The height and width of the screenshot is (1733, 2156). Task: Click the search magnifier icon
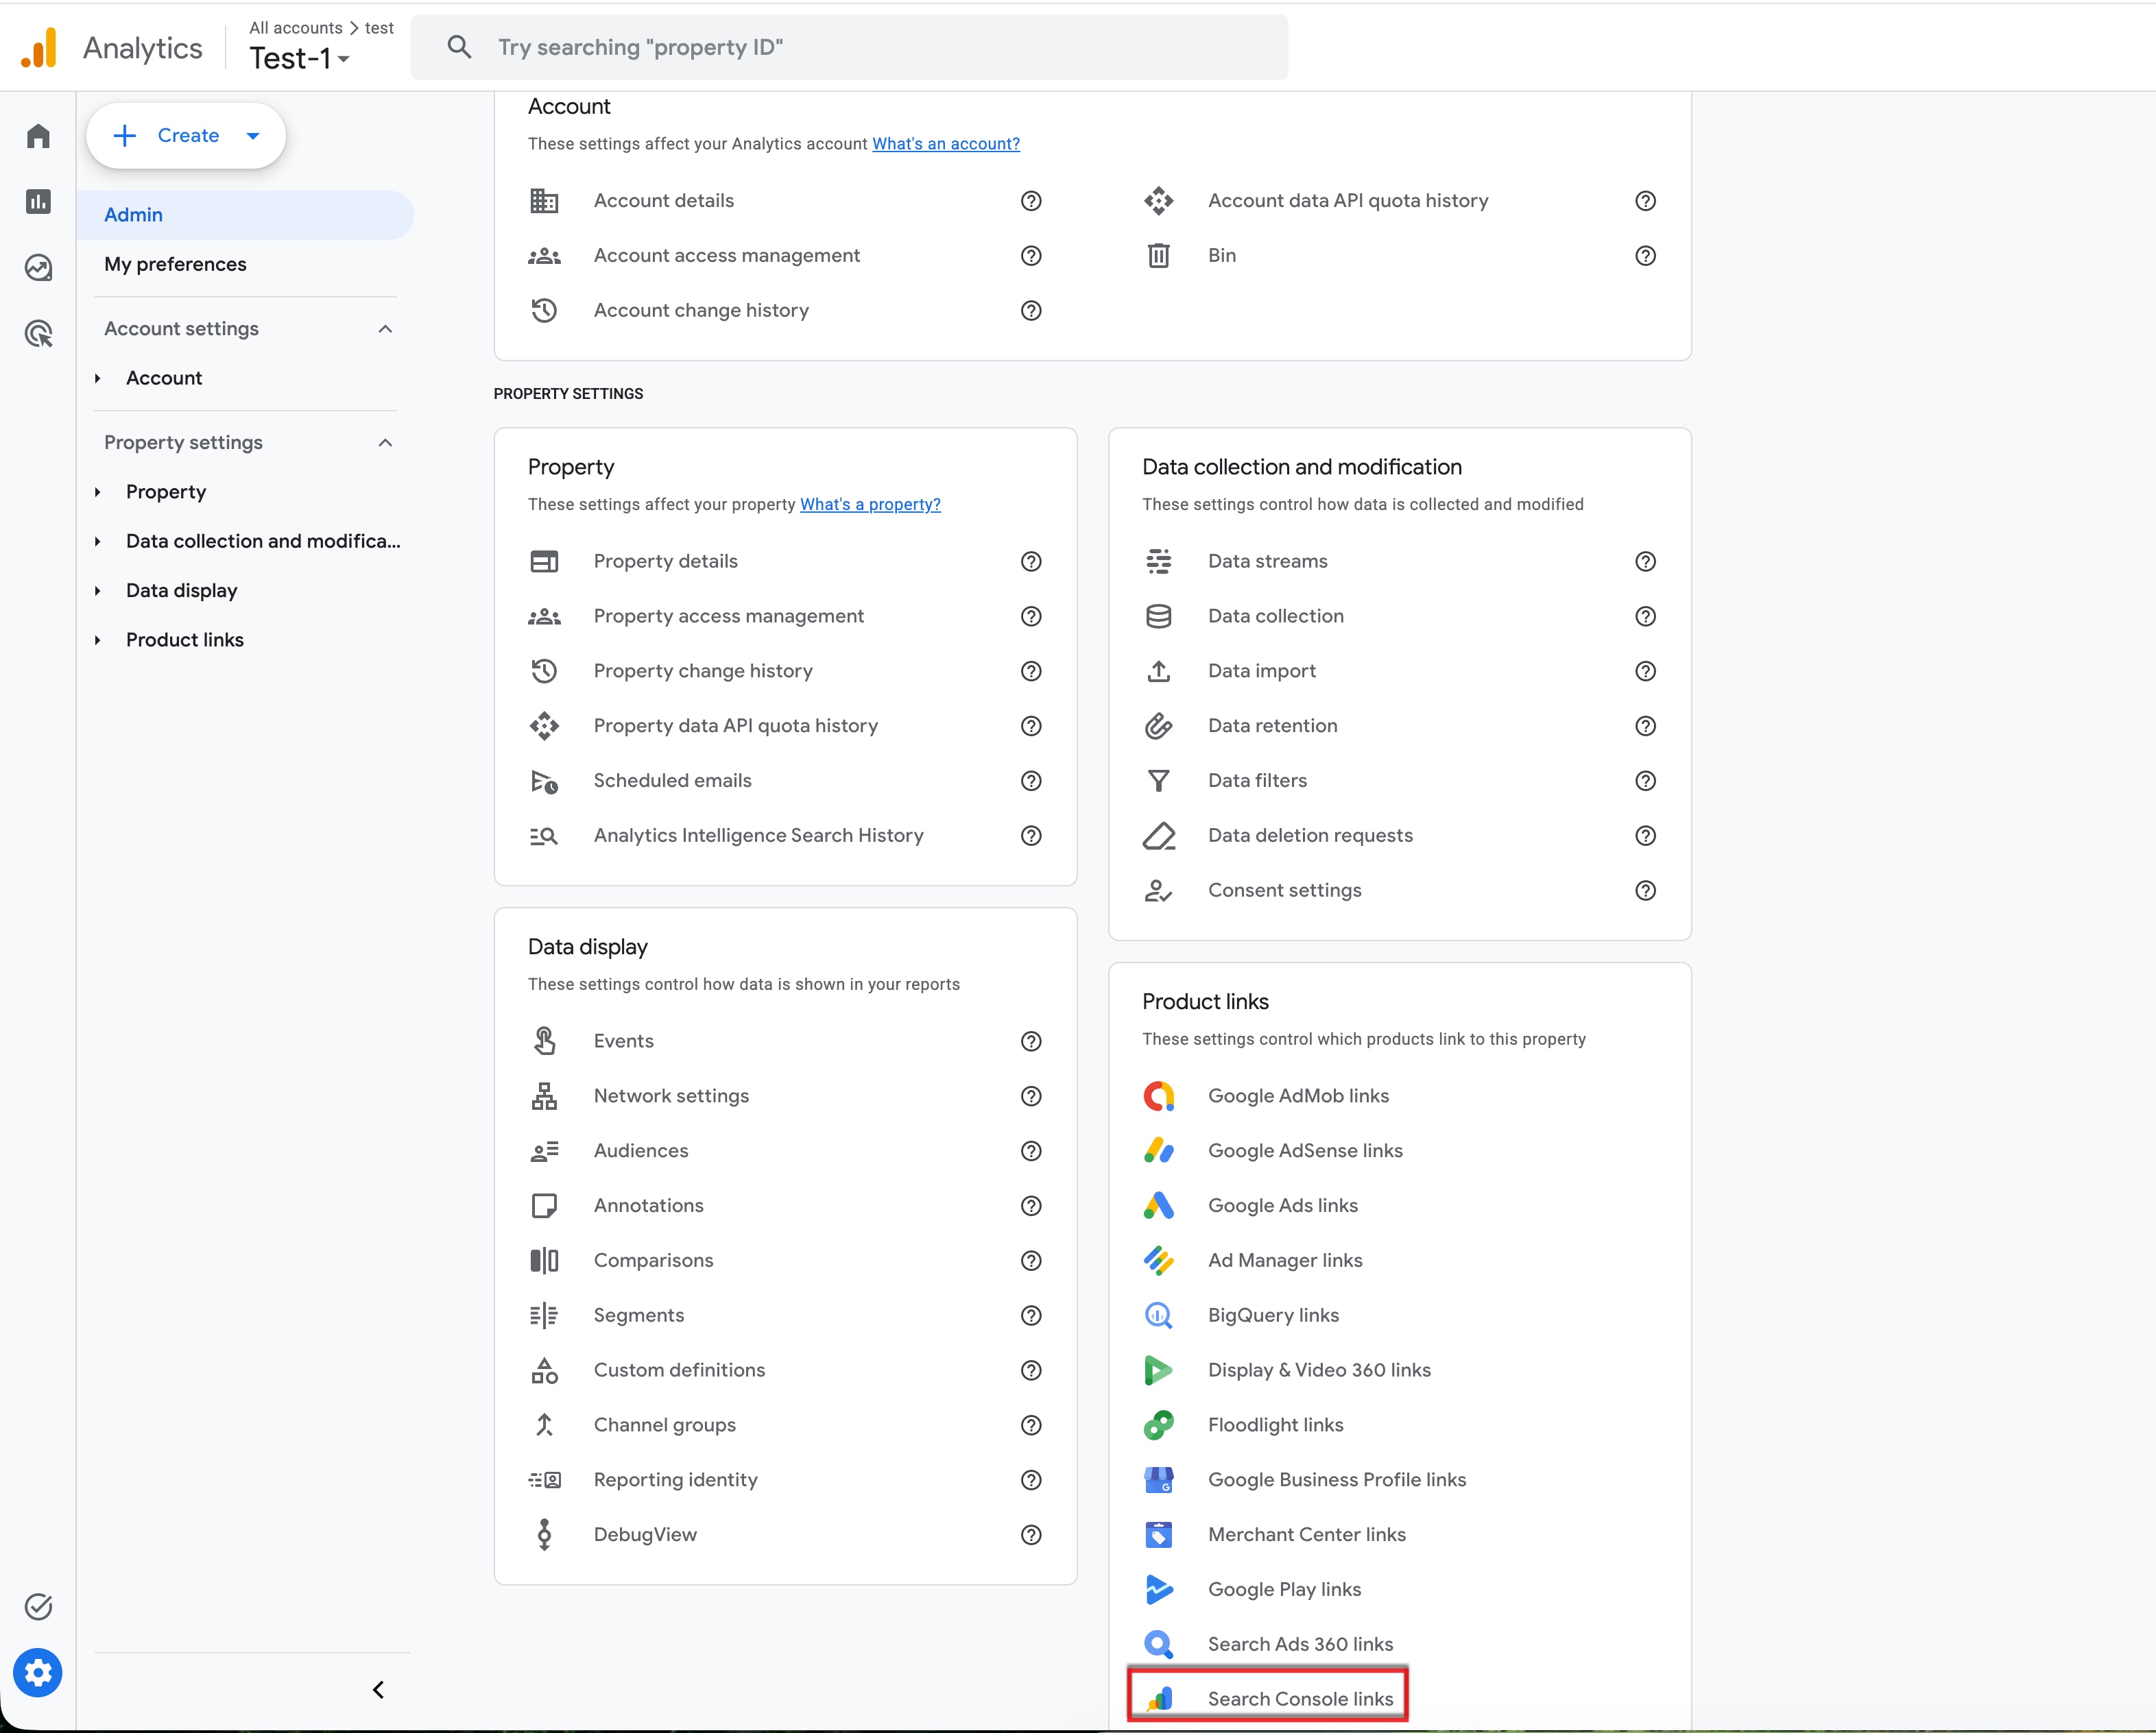point(459,47)
